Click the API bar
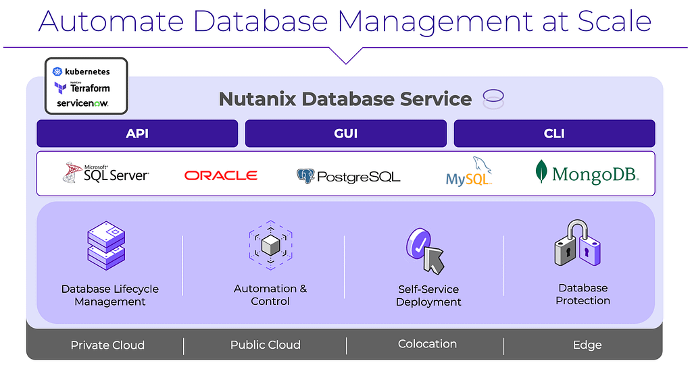Screen dimensions: 692x367 click(137, 134)
